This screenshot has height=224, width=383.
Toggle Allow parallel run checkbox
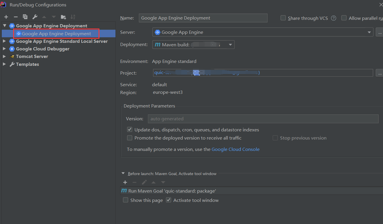(344, 18)
